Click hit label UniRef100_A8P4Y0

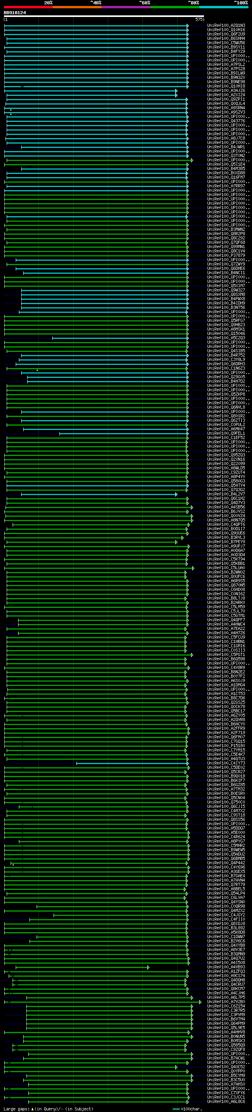[226, 477]
